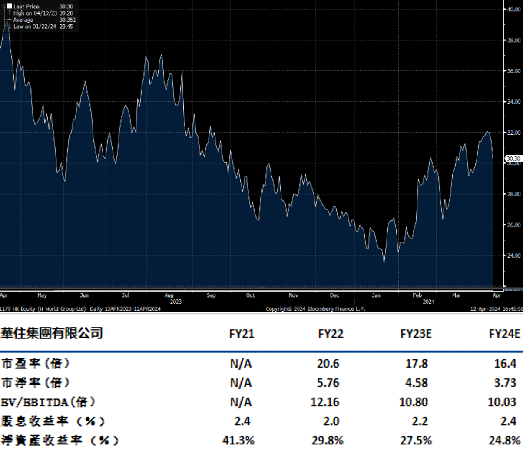Click the High on 04/19/23 marker icon
The width and height of the screenshot is (523, 451).
point(10,13)
